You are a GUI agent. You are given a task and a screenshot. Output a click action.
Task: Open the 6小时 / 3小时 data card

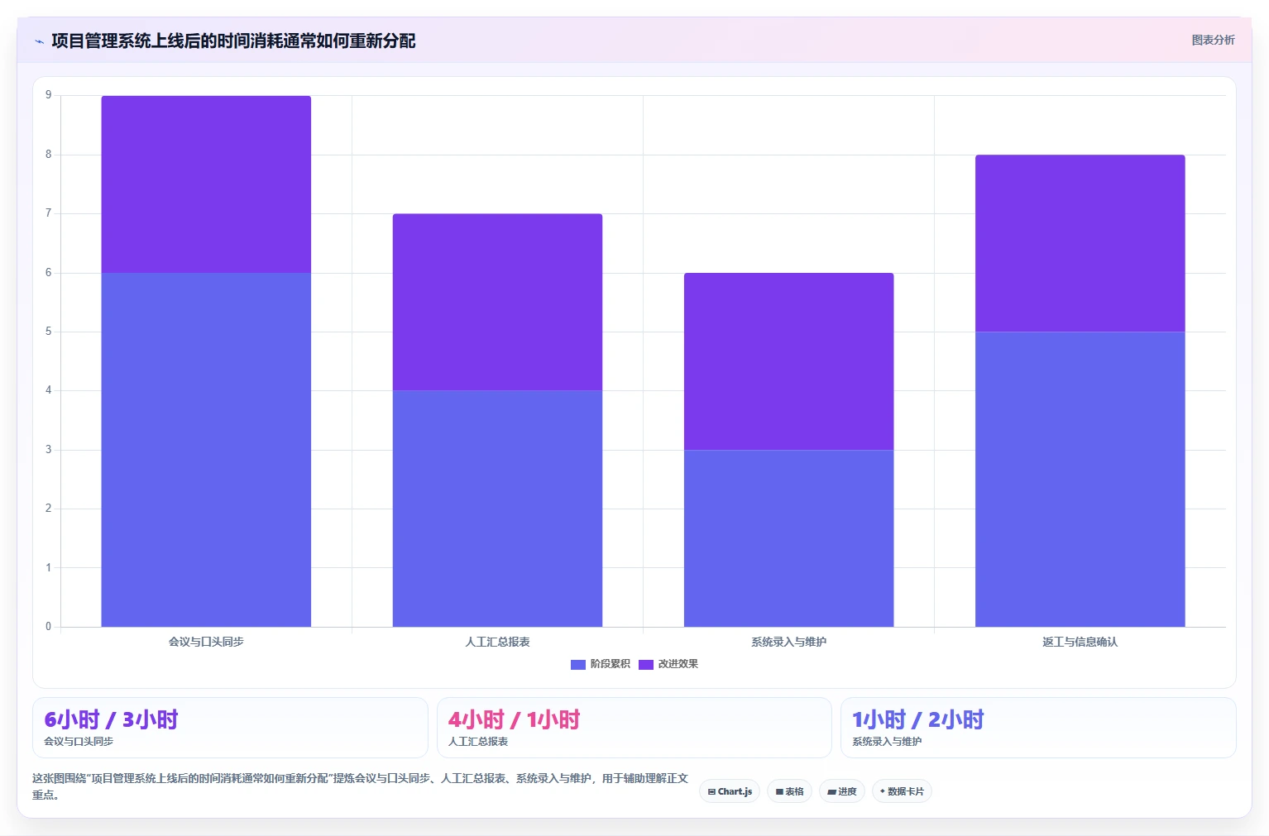click(x=230, y=728)
